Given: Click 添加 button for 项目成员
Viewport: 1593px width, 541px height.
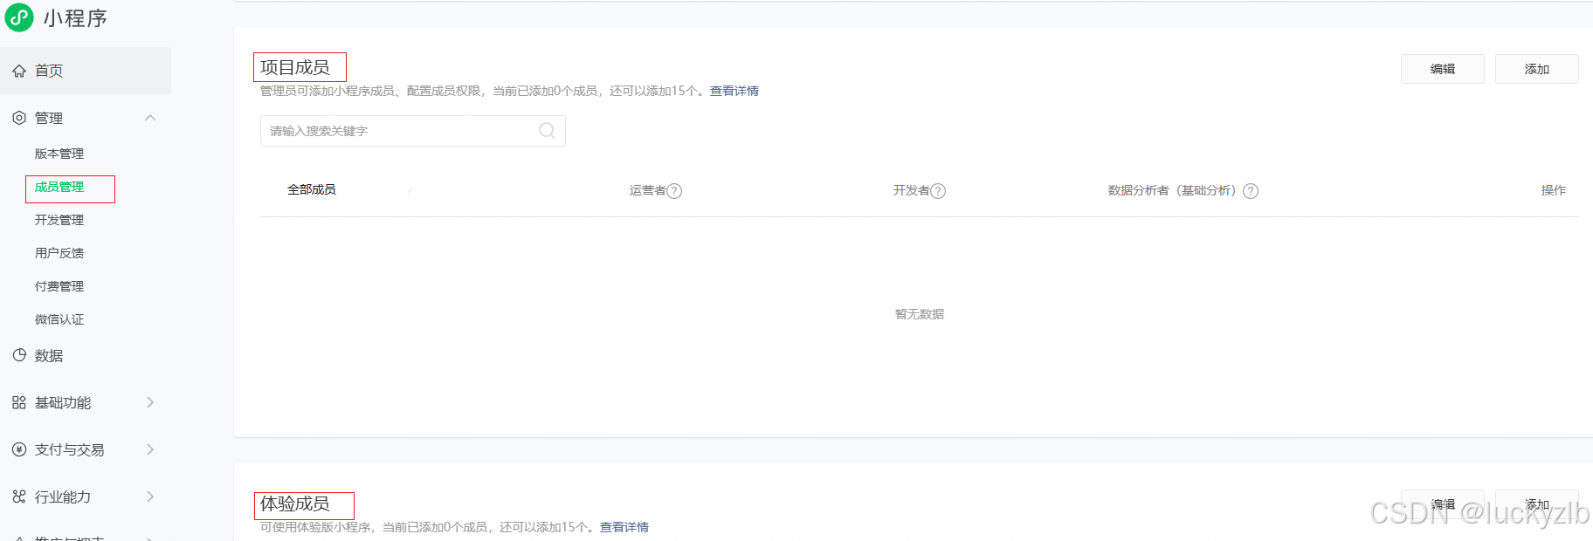Looking at the screenshot, I should (1537, 69).
